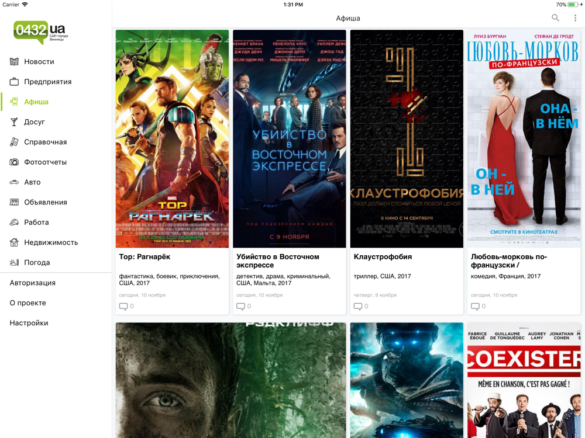585x438 pixels.
Task: Open the Объявления section
Action: click(56, 202)
